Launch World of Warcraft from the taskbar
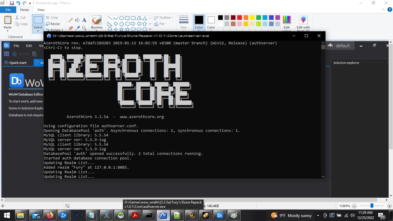Image resolution: width=393 pixels, height=221 pixels. (192, 215)
